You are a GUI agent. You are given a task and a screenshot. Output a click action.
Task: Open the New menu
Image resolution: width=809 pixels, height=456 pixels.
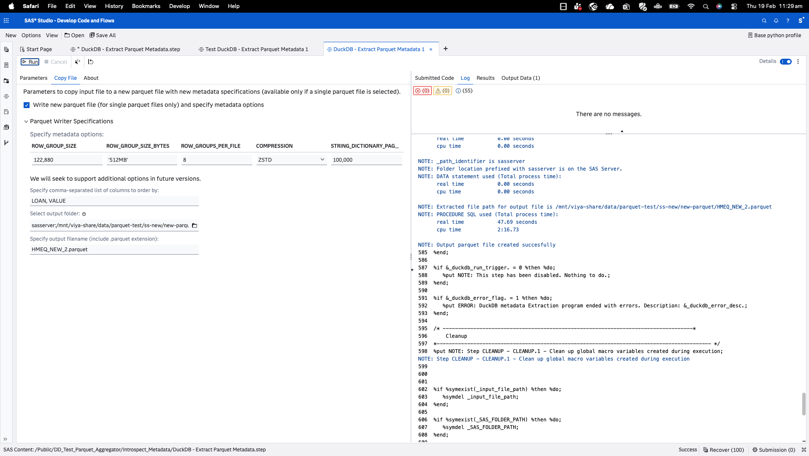(11, 35)
